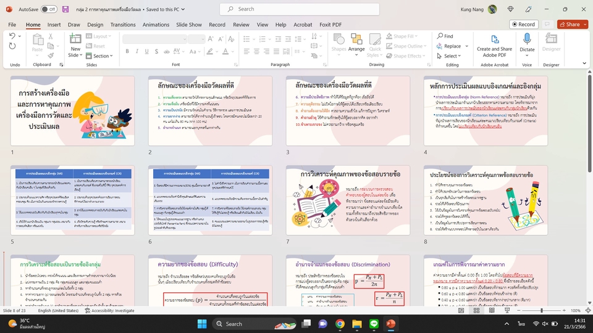Open Google Chrome from the taskbar
The height and width of the screenshot is (333, 593).
[x=340, y=324]
